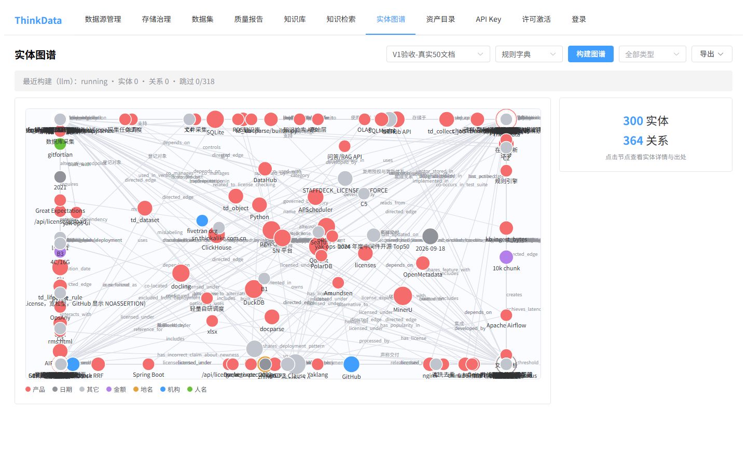This screenshot has height=467, width=747.
Task: Select the blue GitHub node
Action: click(x=351, y=364)
